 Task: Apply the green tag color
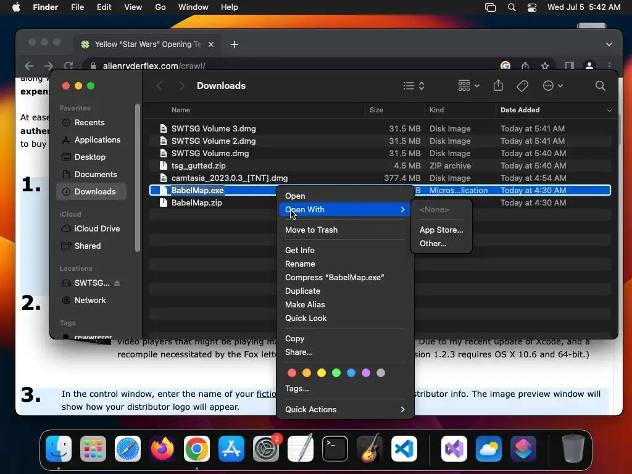[x=336, y=373]
